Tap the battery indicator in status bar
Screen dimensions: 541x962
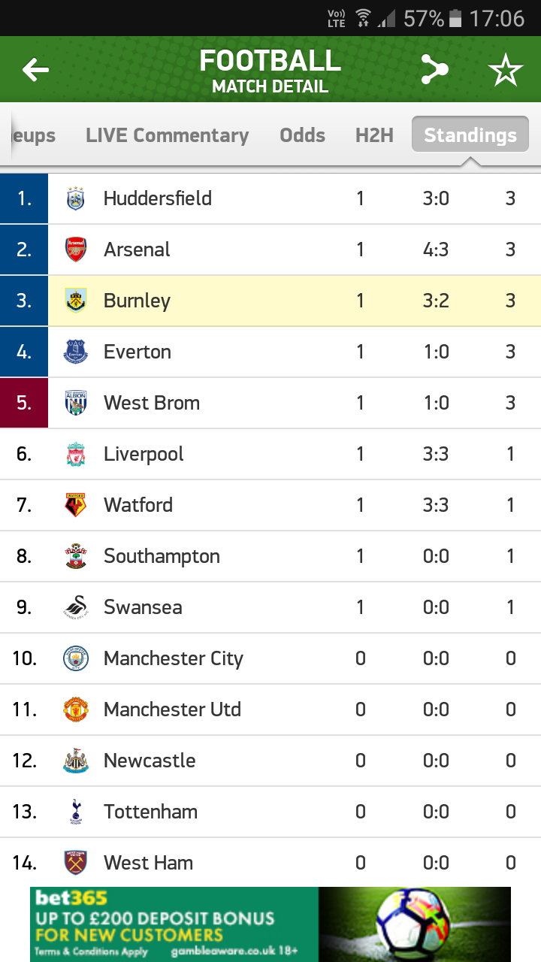(455, 18)
